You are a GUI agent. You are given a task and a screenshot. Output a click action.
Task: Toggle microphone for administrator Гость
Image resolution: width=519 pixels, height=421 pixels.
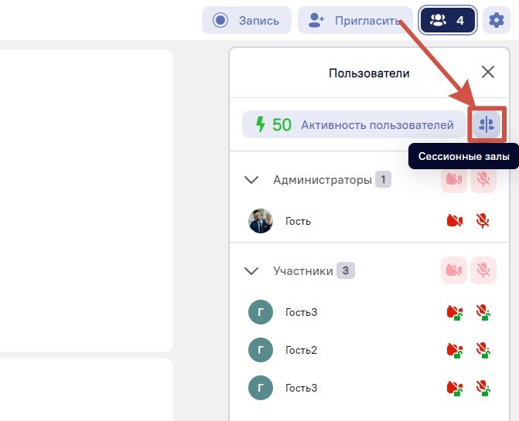coord(483,220)
